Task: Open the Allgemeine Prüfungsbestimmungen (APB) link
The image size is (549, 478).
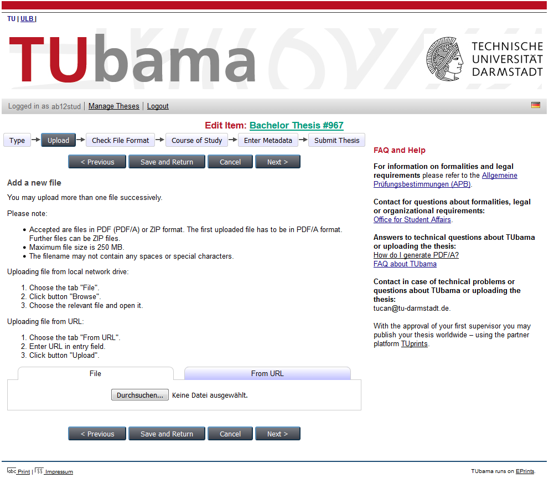Action: (446, 180)
